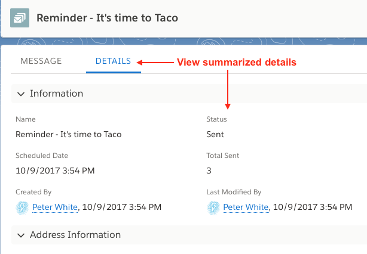Click the Status value Sent
This screenshot has width=367, height=254.
(215, 135)
